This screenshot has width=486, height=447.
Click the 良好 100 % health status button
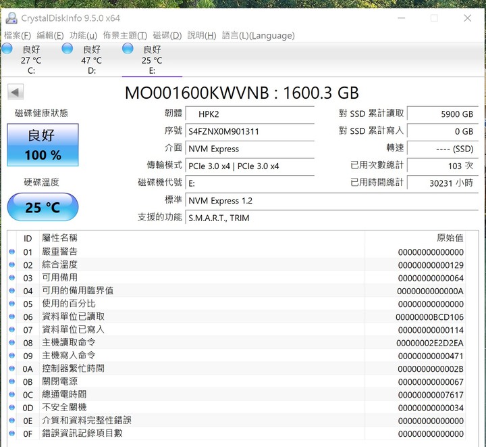(x=43, y=145)
